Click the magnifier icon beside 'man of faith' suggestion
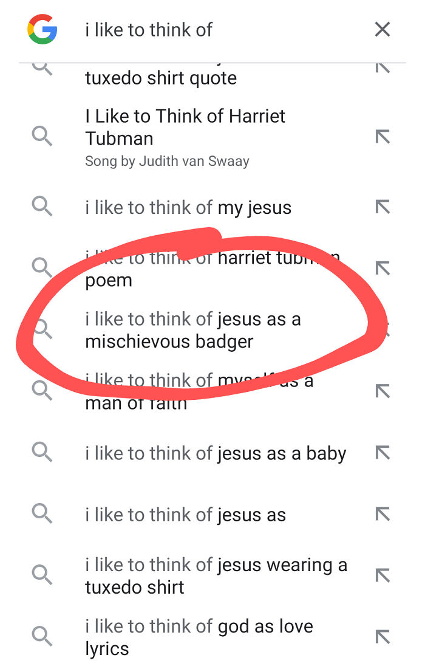Image resolution: width=425 pixels, height=672 pixels. click(42, 391)
